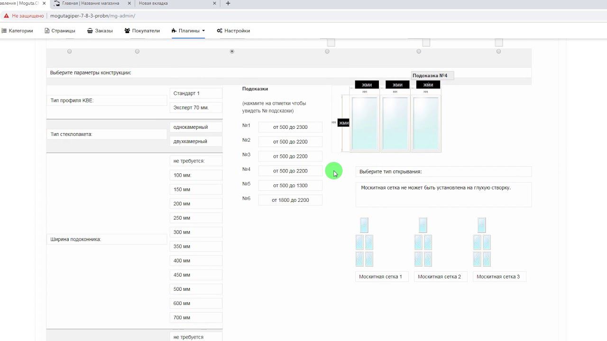Select the first construction radio button
607x341 pixels.
(69, 51)
